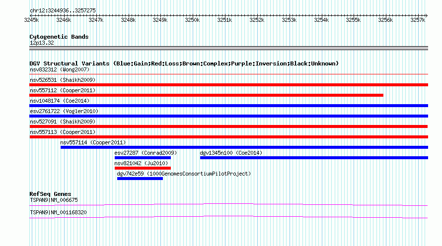Click the DGV Structural Variants track title
The image size is (442, 246).
click(184, 63)
